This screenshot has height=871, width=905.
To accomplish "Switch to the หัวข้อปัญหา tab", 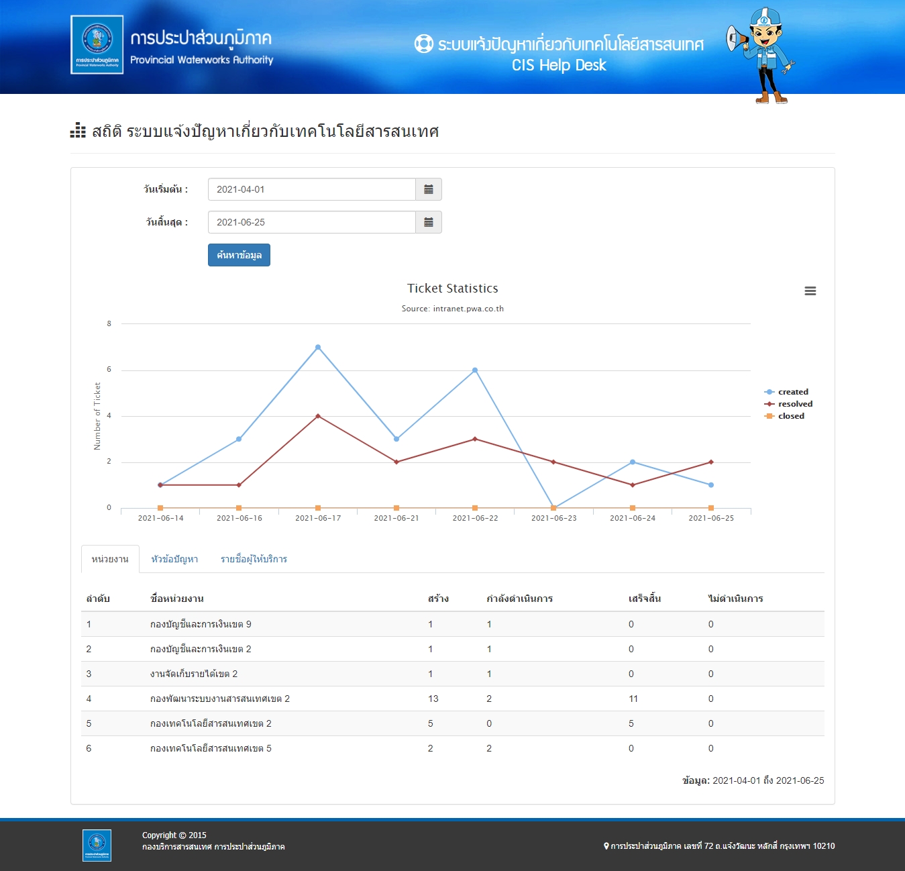I will pyautogui.click(x=174, y=559).
